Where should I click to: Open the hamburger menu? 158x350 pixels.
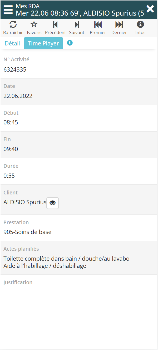point(8,10)
